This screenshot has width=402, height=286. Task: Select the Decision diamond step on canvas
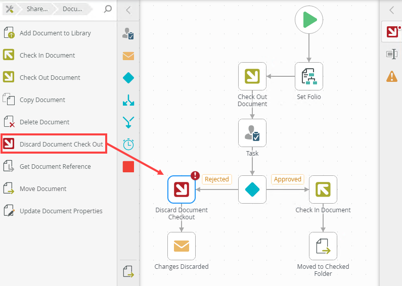click(x=252, y=189)
